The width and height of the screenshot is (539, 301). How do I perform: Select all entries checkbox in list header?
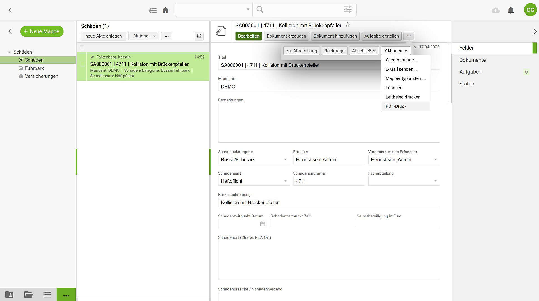click(x=82, y=48)
